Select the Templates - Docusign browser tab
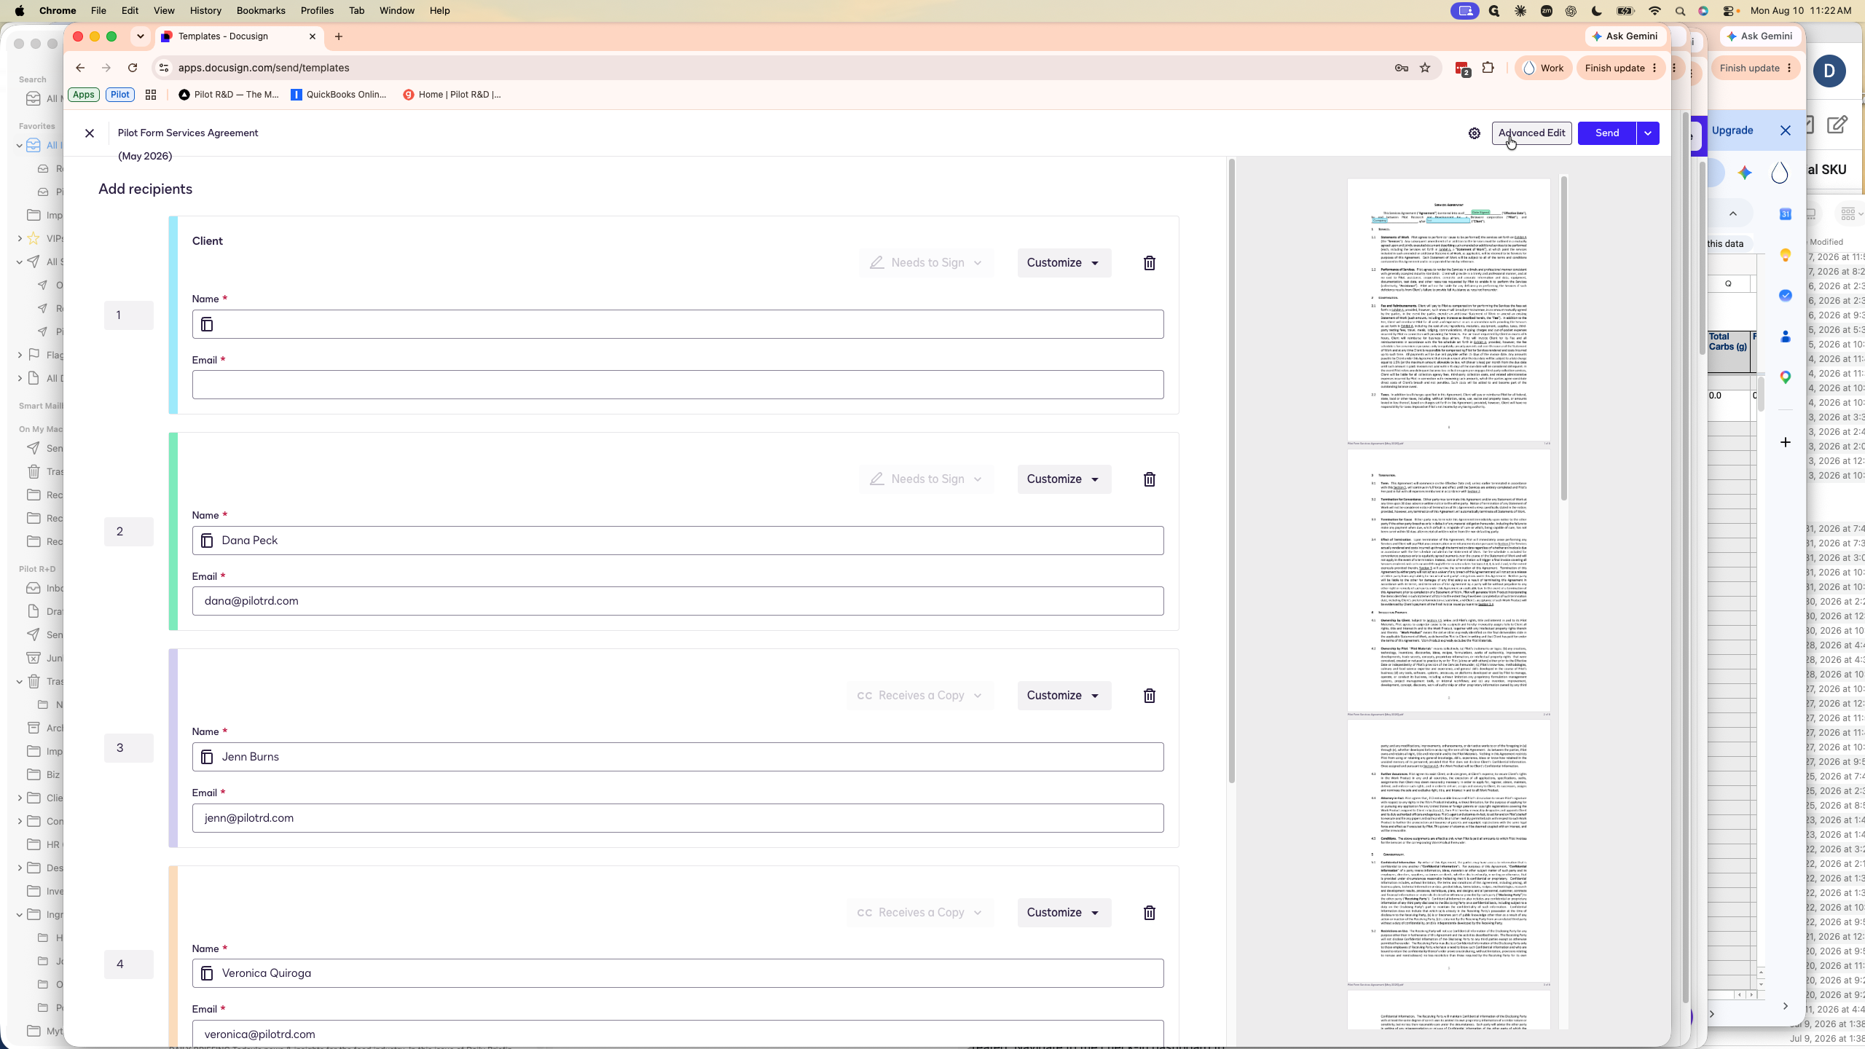Image resolution: width=1865 pixels, height=1049 pixels. pos(237,36)
